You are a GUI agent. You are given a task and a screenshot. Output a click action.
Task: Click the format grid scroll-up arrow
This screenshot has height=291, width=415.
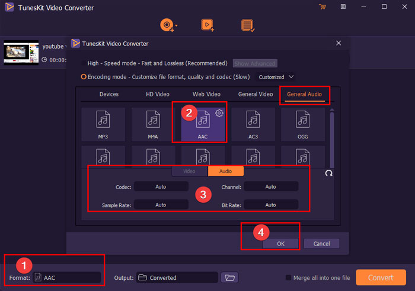(x=332, y=109)
